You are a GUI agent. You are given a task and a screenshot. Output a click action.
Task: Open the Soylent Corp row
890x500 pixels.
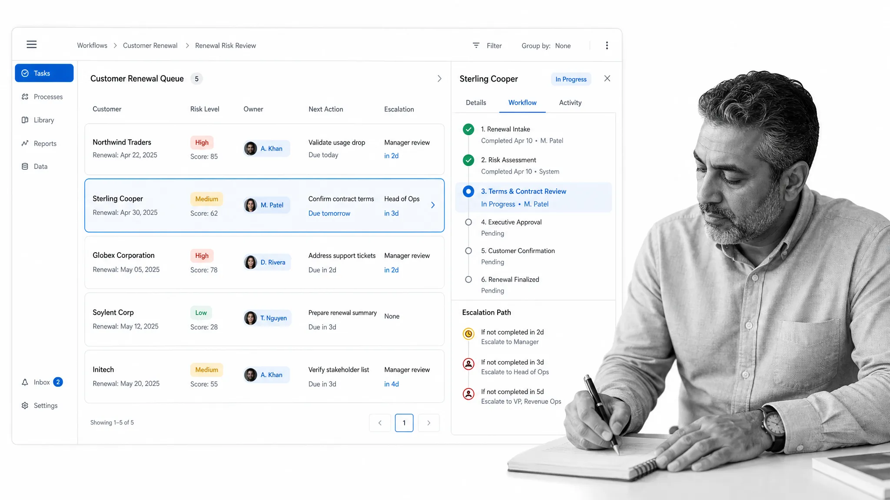tap(264, 319)
